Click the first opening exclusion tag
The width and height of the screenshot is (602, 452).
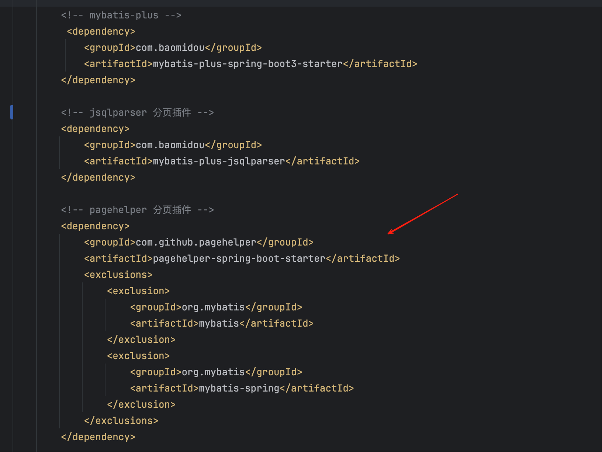pyautogui.click(x=138, y=291)
